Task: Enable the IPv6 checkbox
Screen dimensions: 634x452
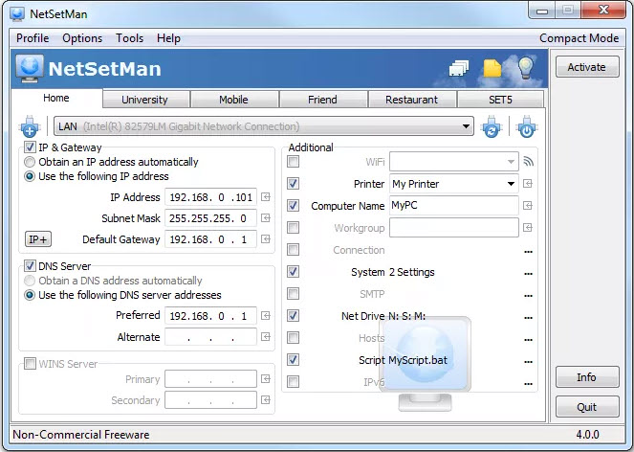Action: click(x=294, y=381)
